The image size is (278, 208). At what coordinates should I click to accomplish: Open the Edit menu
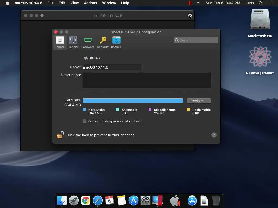tap(62, 3)
